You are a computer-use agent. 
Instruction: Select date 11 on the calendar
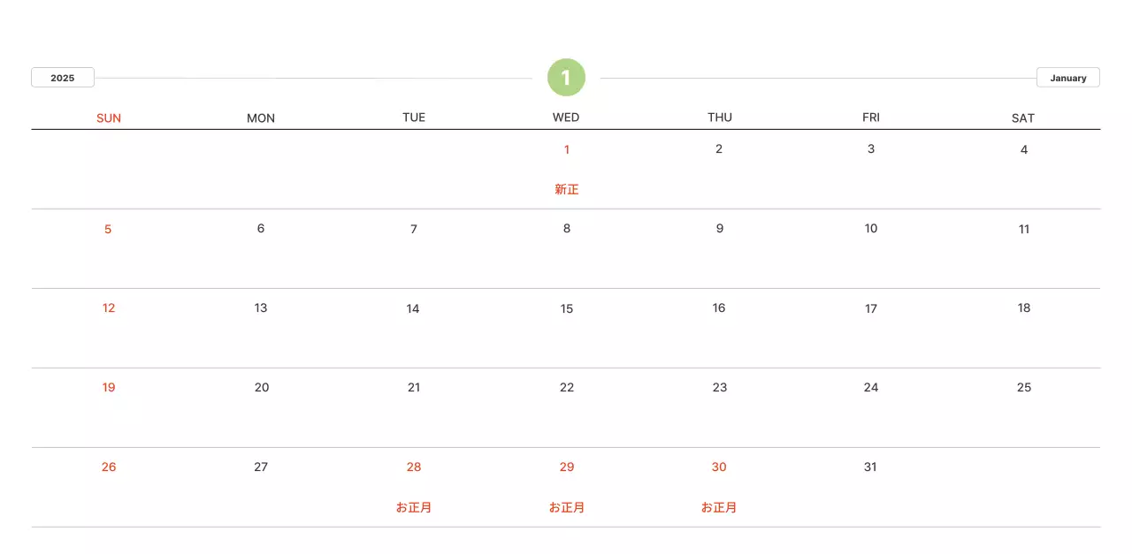coord(1024,229)
